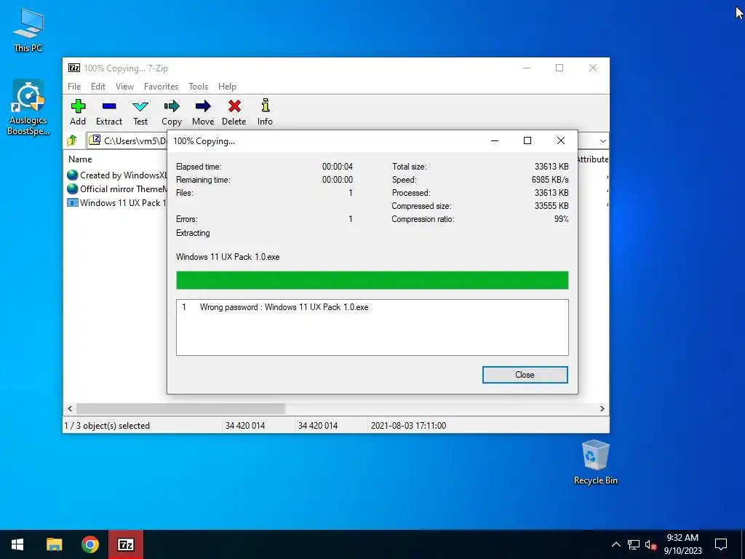745x559 pixels.
Task: Click the horizontal scrollbar thumb
Action: (x=180, y=408)
